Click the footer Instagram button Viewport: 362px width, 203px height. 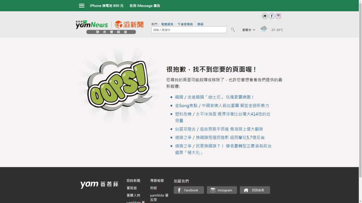[x=222, y=190]
